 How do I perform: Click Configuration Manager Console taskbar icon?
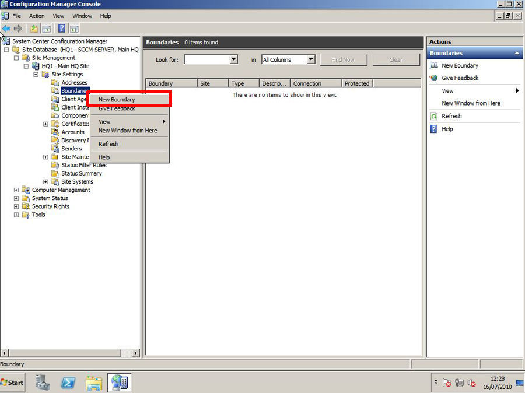tap(120, 383)
